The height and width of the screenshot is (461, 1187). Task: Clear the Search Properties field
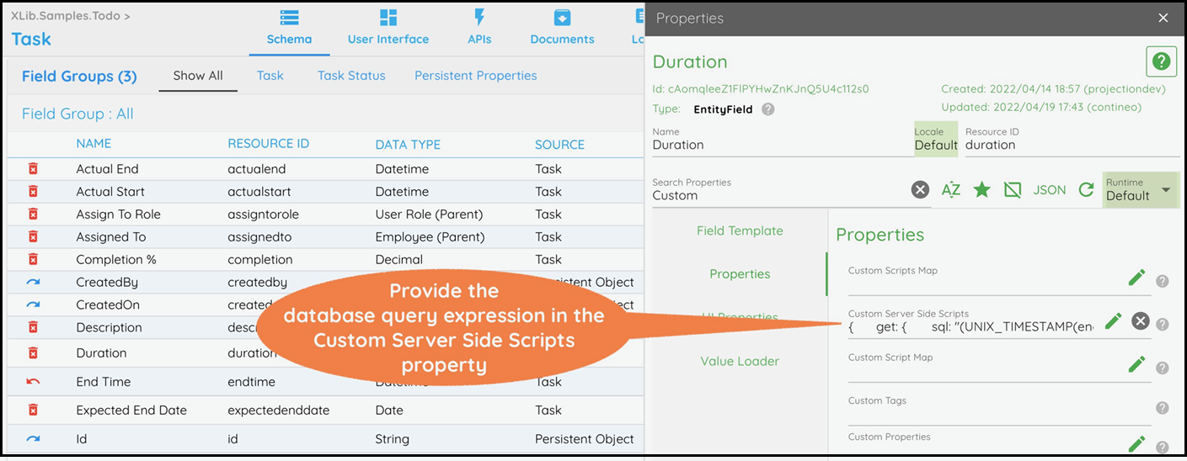coord(920,190)
